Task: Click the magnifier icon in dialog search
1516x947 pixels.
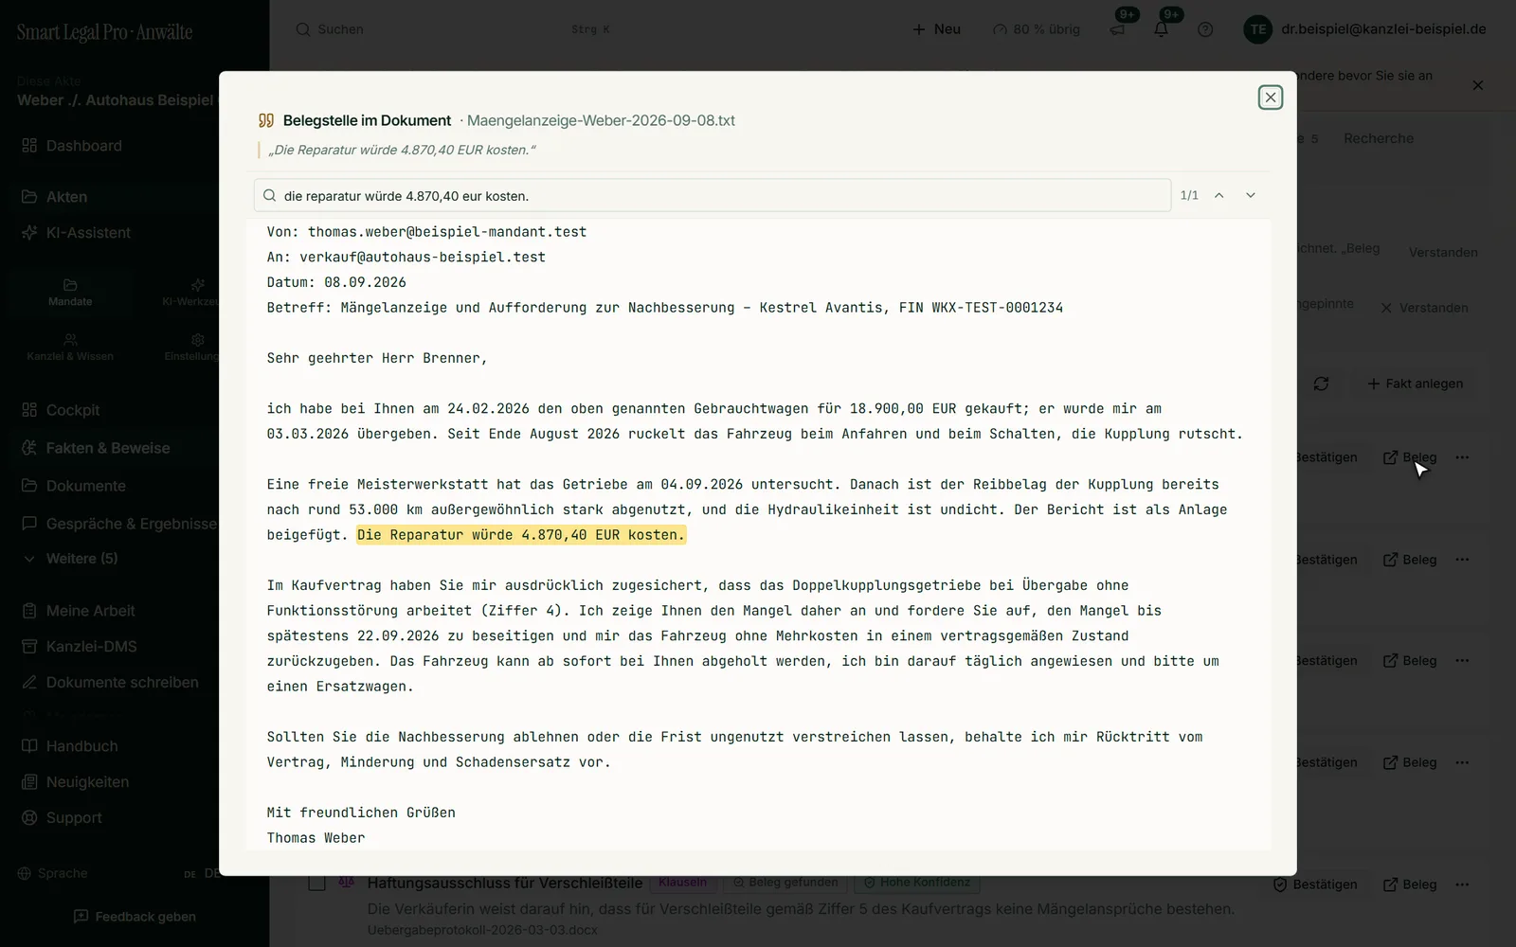Action: coord(270,196)
